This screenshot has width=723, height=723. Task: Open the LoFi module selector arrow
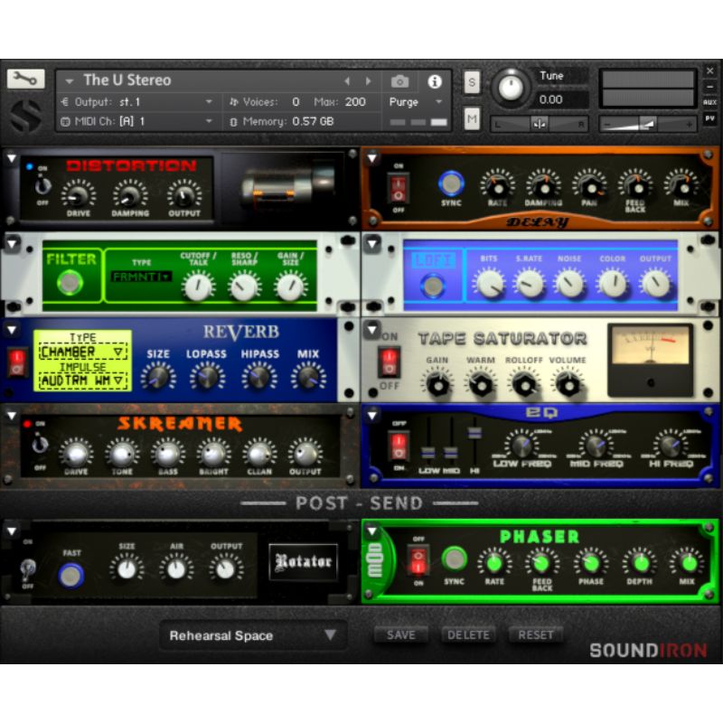pos(372,244)
